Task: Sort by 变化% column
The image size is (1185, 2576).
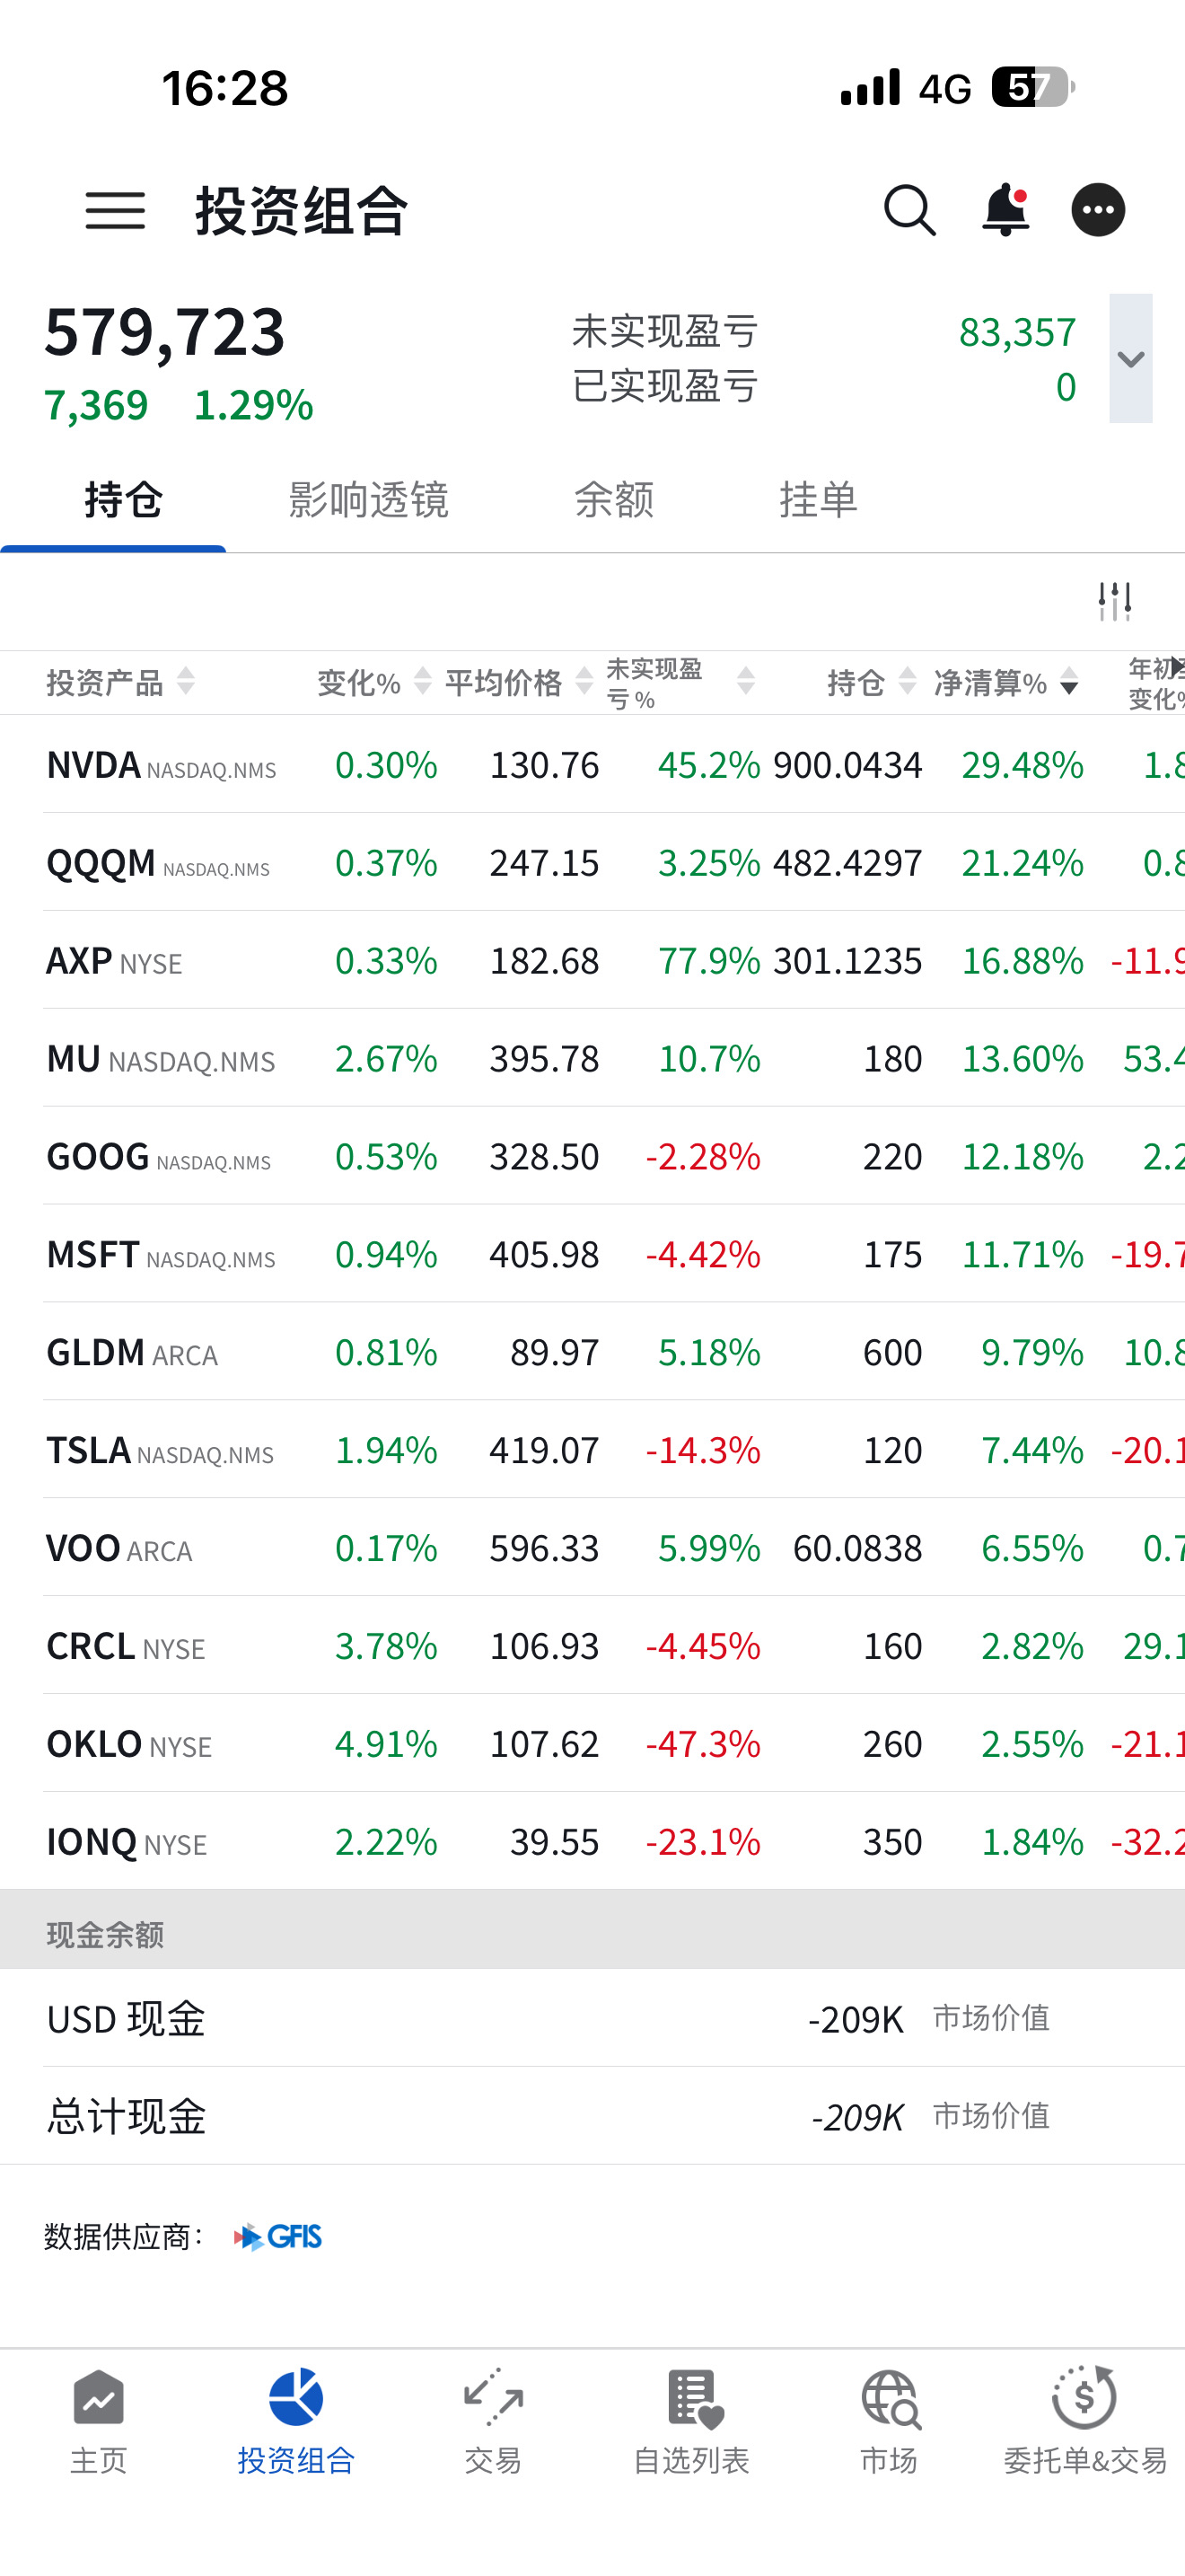Action: (374, 683)
